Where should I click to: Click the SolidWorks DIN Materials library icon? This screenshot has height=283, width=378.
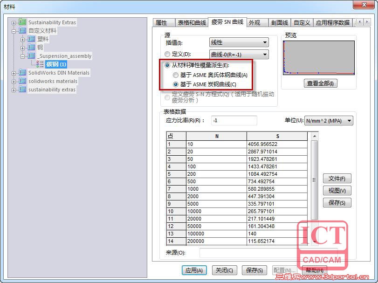(22, 73)
